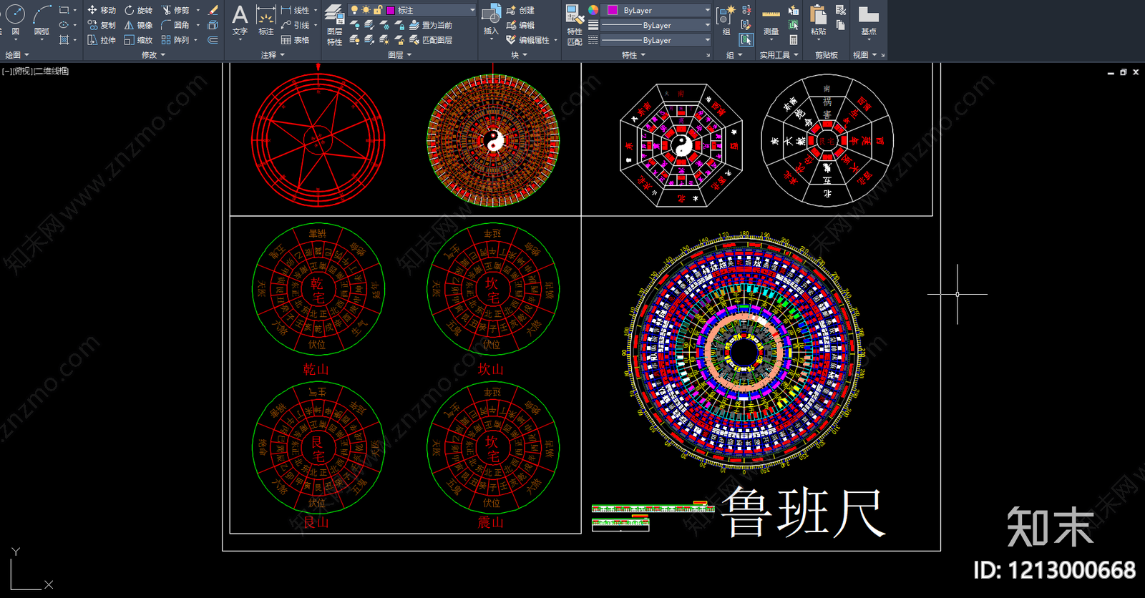This screenshot has height=598, width=1145.
Task: Select the Text (文字) annotation tool
Action: pos(240,20)
